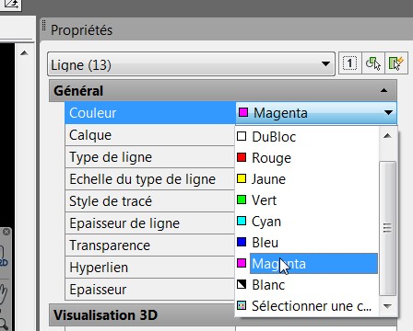This screenshot has height=331, width=413.
Task: Select the Calque property row
Action: pos(149,135)
